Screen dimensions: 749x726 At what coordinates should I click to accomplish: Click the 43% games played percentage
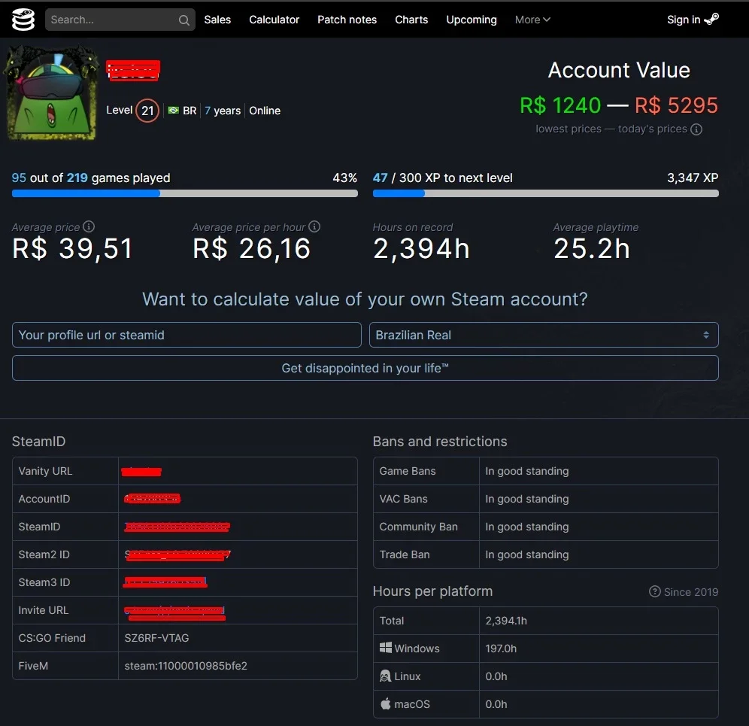345,178
